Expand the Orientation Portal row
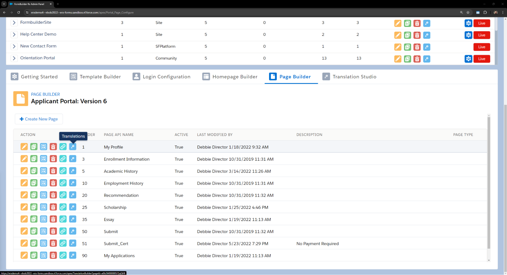 tap(14, 58)
